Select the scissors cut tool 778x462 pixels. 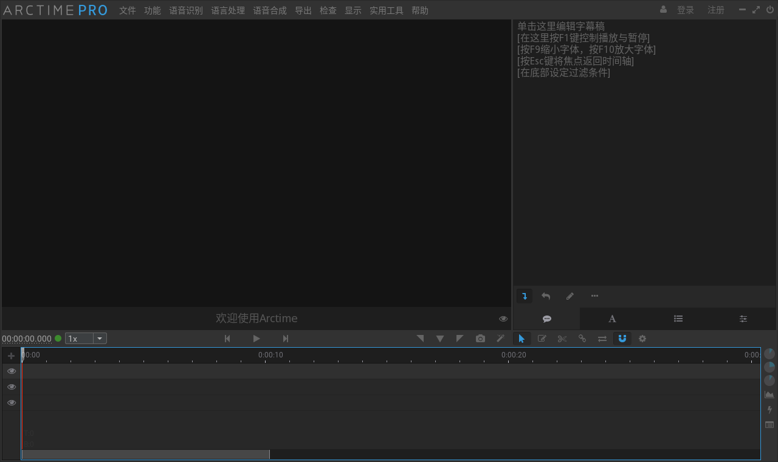coord(562,339)
